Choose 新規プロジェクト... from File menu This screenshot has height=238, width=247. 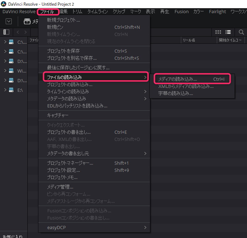click(x=94, y=20)
